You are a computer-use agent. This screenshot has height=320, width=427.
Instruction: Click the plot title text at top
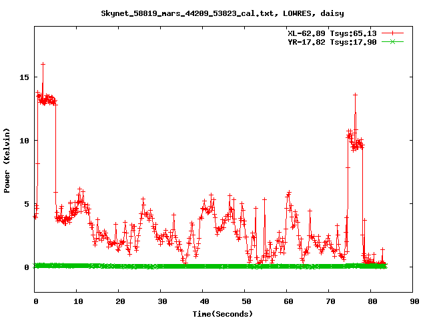222,13
